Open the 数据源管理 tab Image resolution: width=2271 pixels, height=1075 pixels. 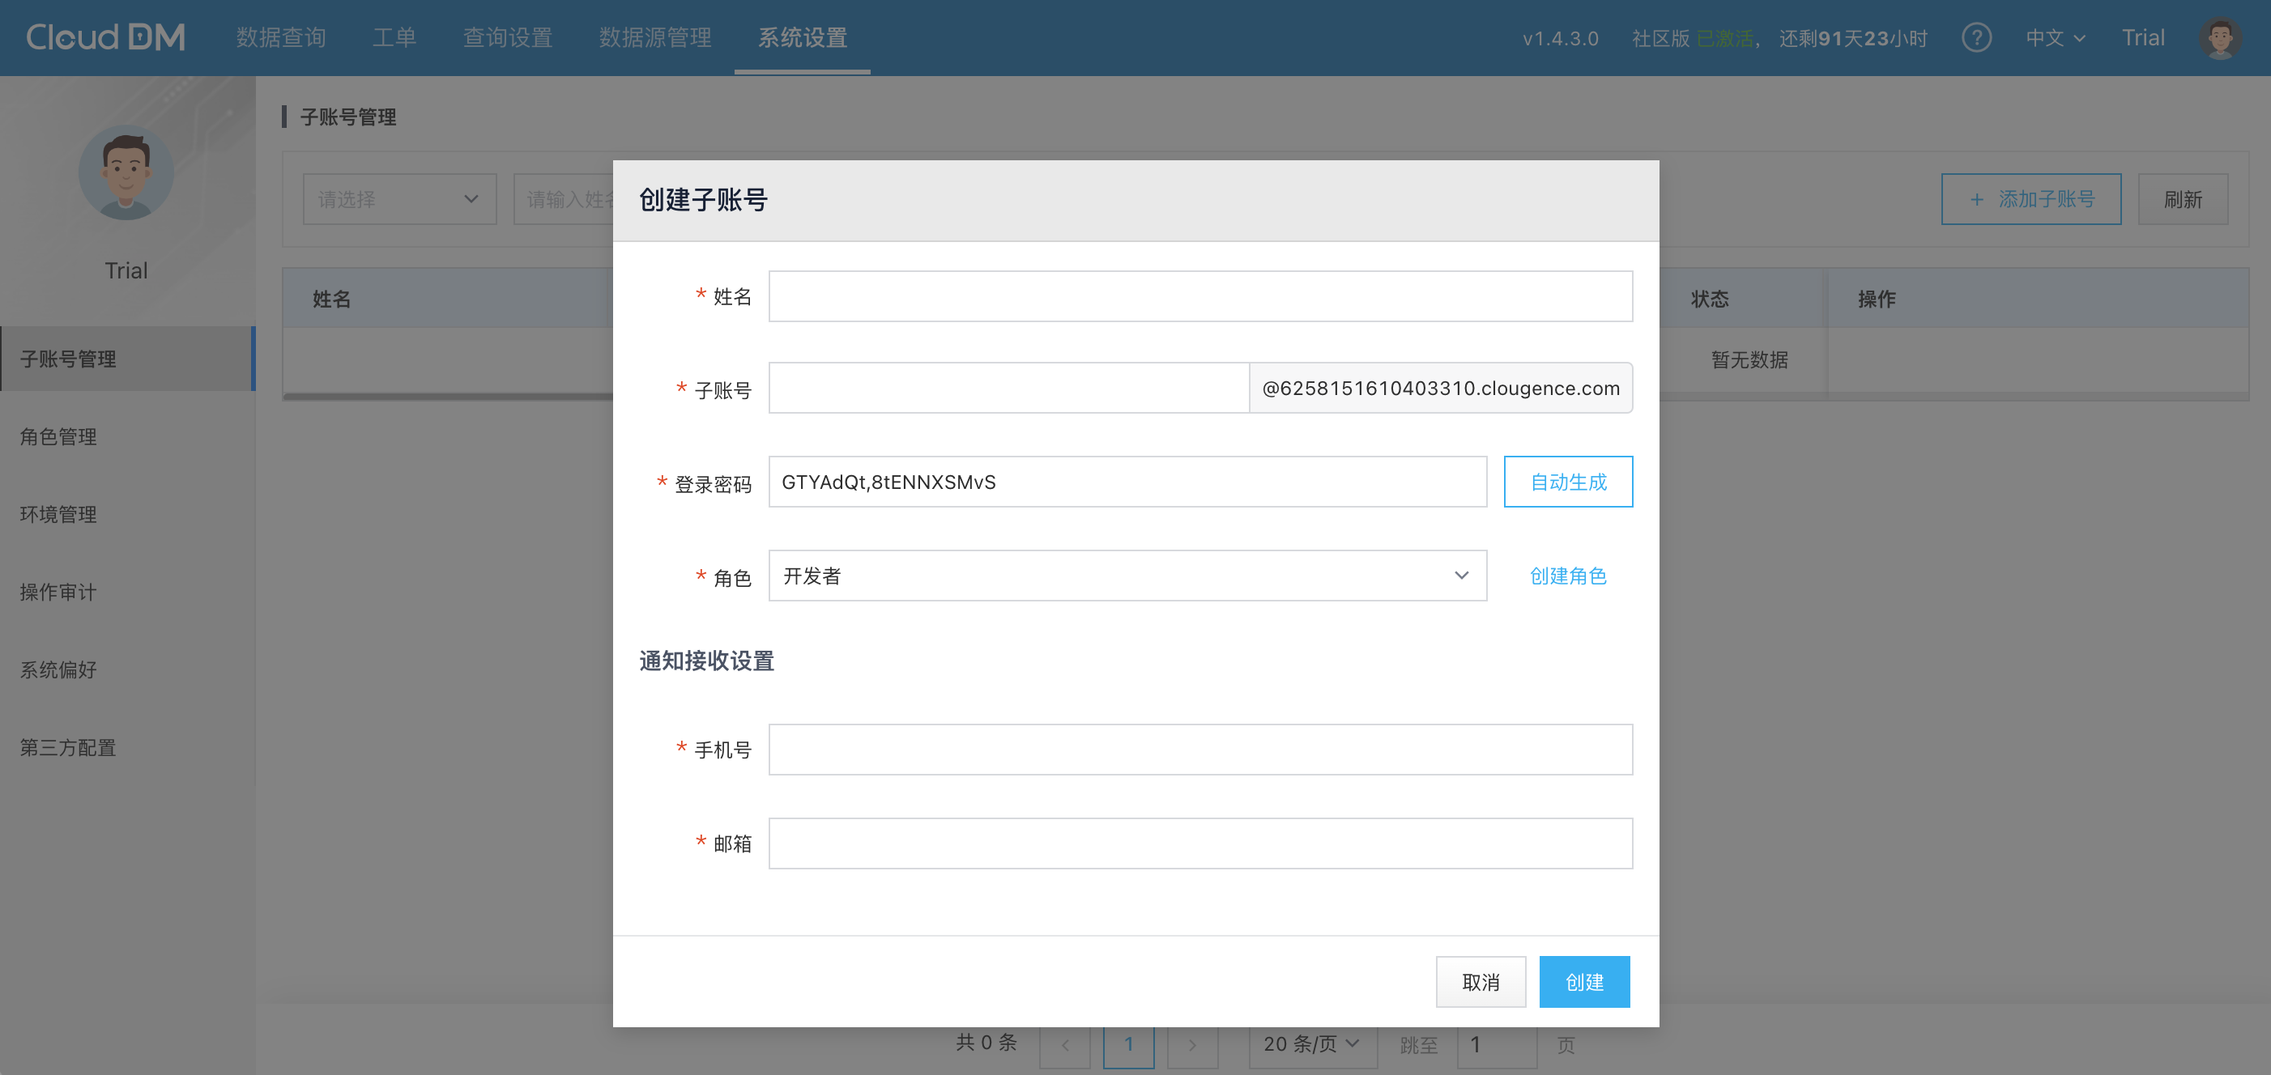click(x=654, y=38)
